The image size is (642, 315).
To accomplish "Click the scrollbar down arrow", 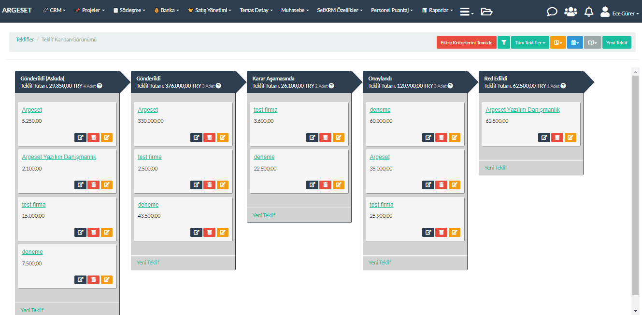I will (636, 311).
